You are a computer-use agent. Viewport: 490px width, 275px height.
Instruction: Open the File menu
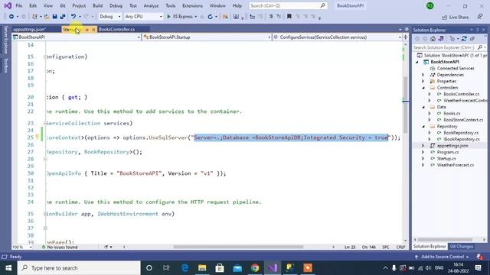click(19, 5)
